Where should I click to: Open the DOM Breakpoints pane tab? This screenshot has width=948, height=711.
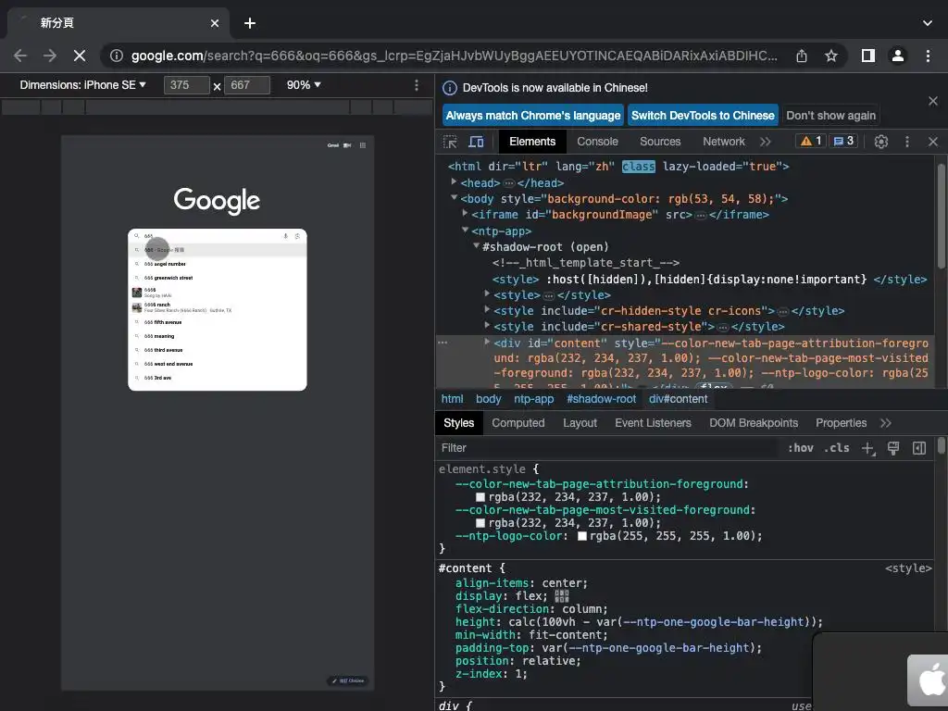pos(754,423)
